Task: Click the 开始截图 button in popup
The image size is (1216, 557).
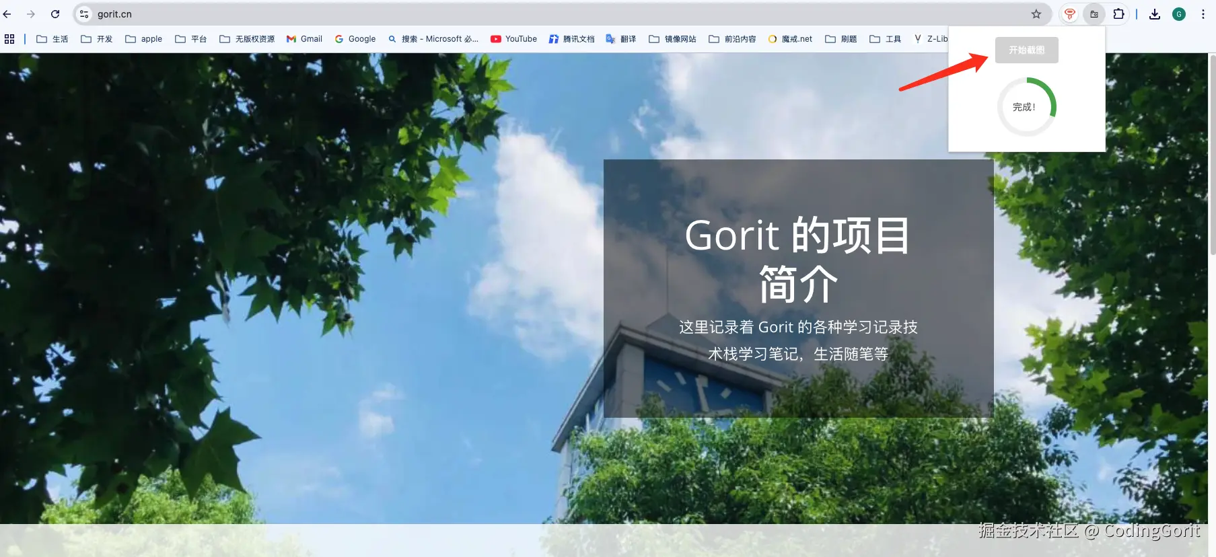Action: point(1026,50)
